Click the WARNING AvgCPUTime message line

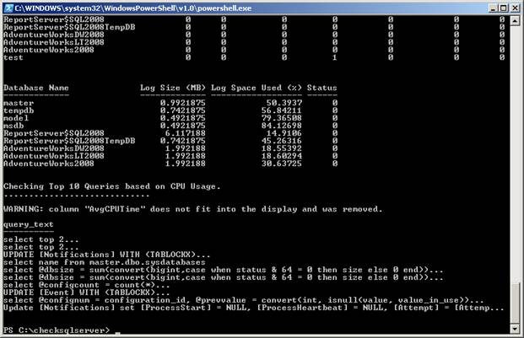click(193, 209)
